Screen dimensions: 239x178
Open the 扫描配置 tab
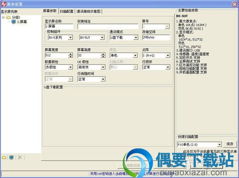pos(66,11)
